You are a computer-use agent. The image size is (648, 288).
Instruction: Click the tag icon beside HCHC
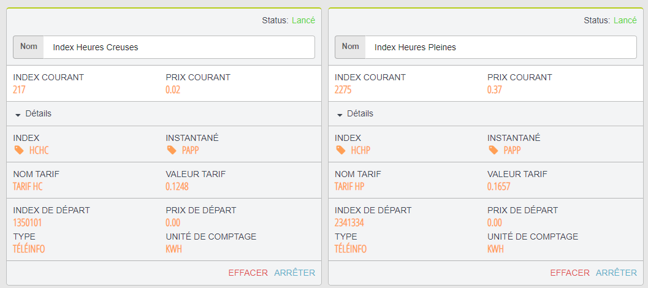tap(18, 150)
